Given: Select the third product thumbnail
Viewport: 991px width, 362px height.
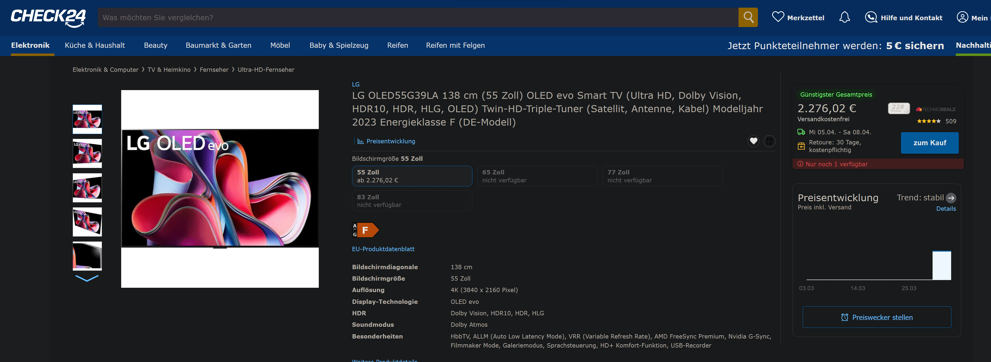Looking at the screenshot, I should tap(87, 188).
